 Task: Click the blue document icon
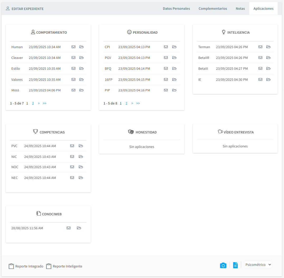pyautogui.click(x=235, y=265)
